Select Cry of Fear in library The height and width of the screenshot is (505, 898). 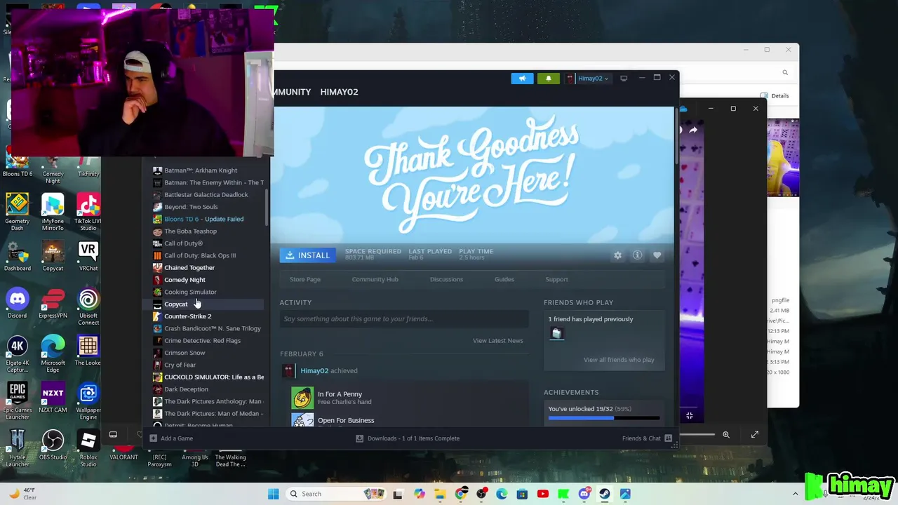(180, 365)
